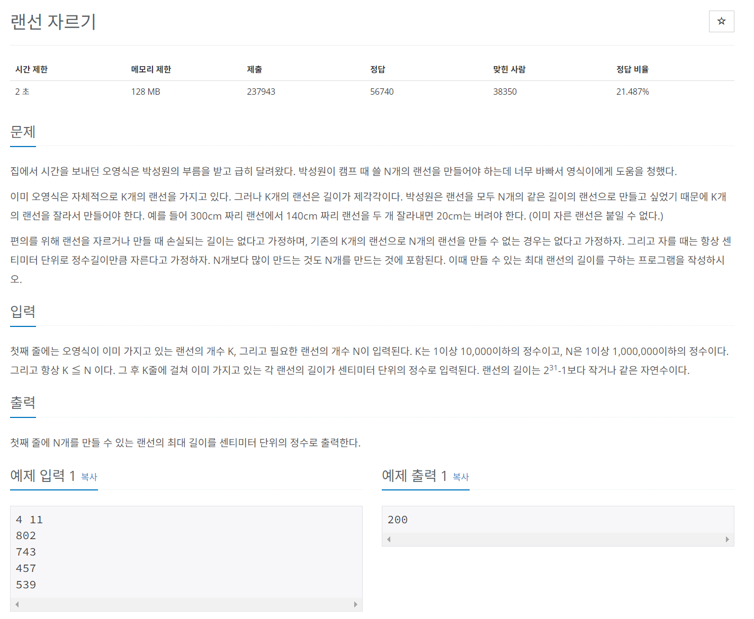Click sample input value 539

coord(26,585)
